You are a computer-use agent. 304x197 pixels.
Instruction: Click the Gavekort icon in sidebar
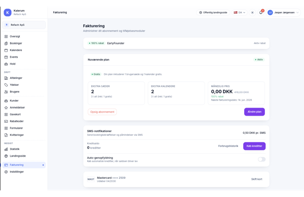pyautogui.click(x=6, y=115)
